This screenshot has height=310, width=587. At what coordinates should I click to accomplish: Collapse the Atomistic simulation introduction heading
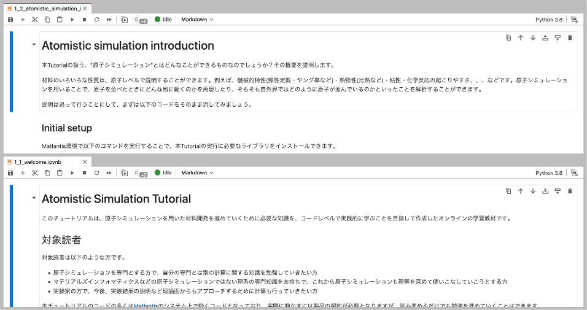coord(33,45)
